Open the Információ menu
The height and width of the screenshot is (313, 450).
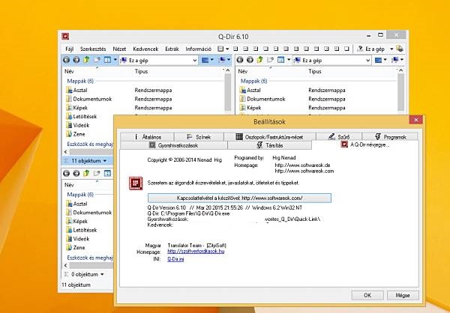[x=198, y=49]
